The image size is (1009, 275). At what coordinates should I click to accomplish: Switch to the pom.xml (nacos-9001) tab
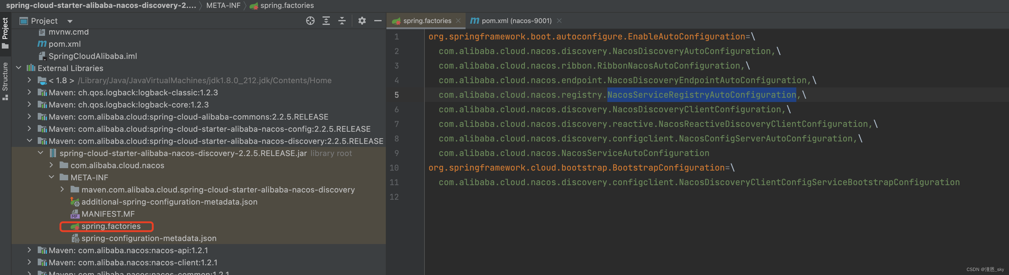(516, 21)
